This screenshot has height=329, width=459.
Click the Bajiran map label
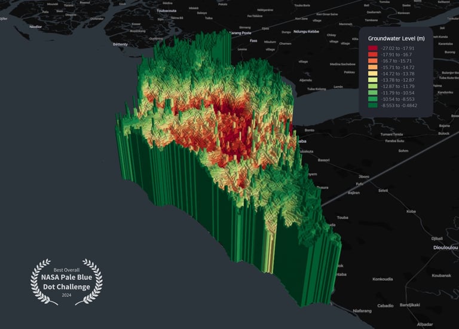(354, 193)
